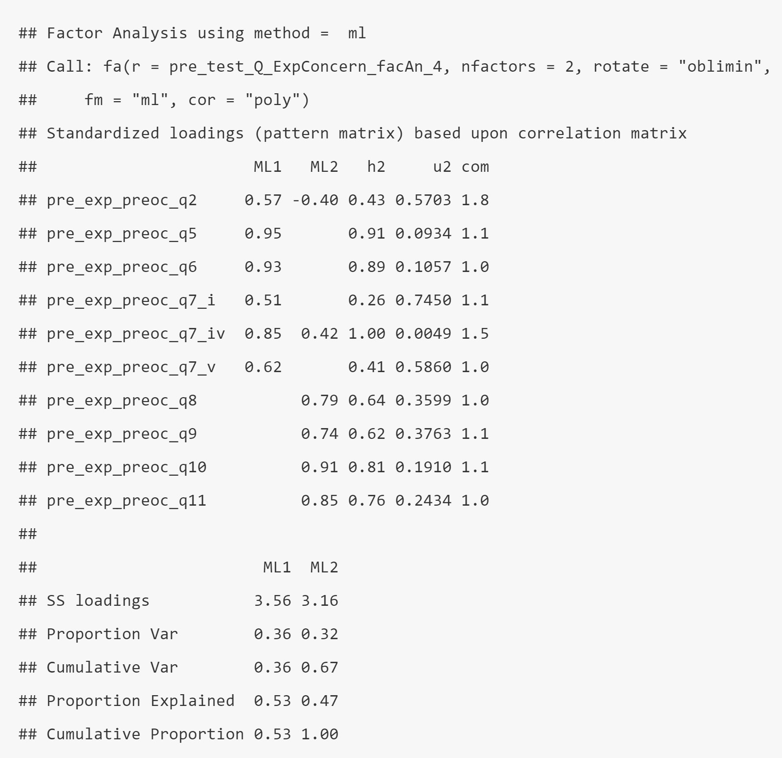
Task: Click the pre_exp_preoc_q7_iv row label
Action: click(x=136, y=334)
